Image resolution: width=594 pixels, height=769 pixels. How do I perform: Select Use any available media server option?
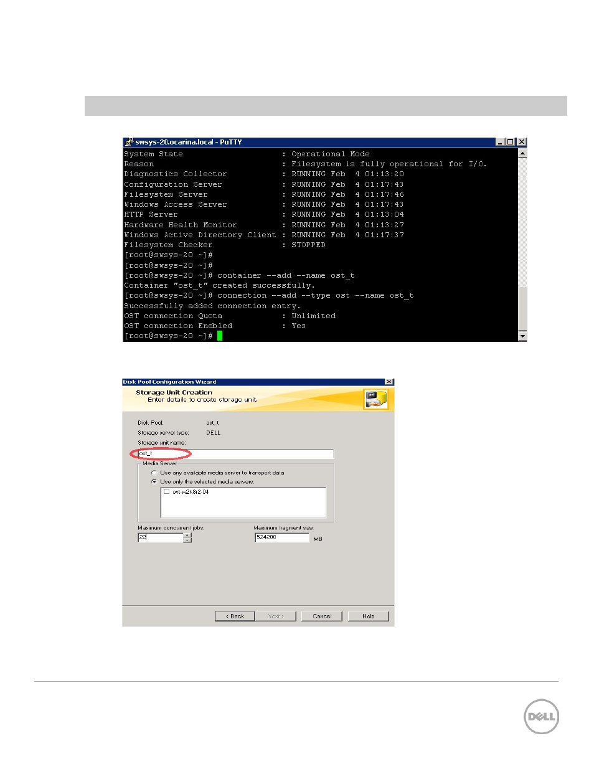[x=154, y=473]
